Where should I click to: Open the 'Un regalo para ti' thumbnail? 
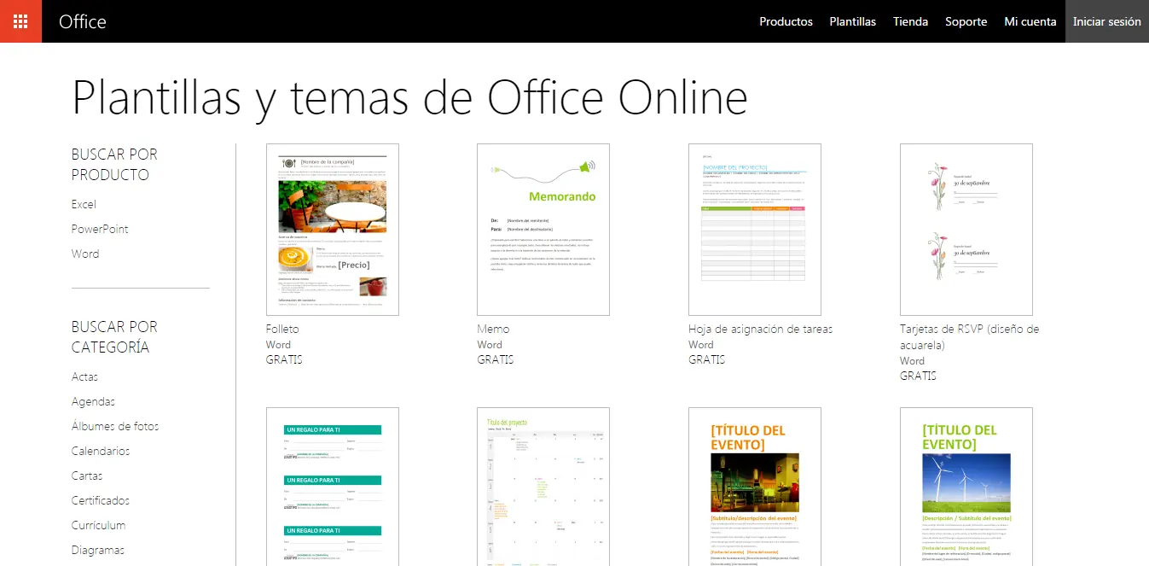coord(333,487)
